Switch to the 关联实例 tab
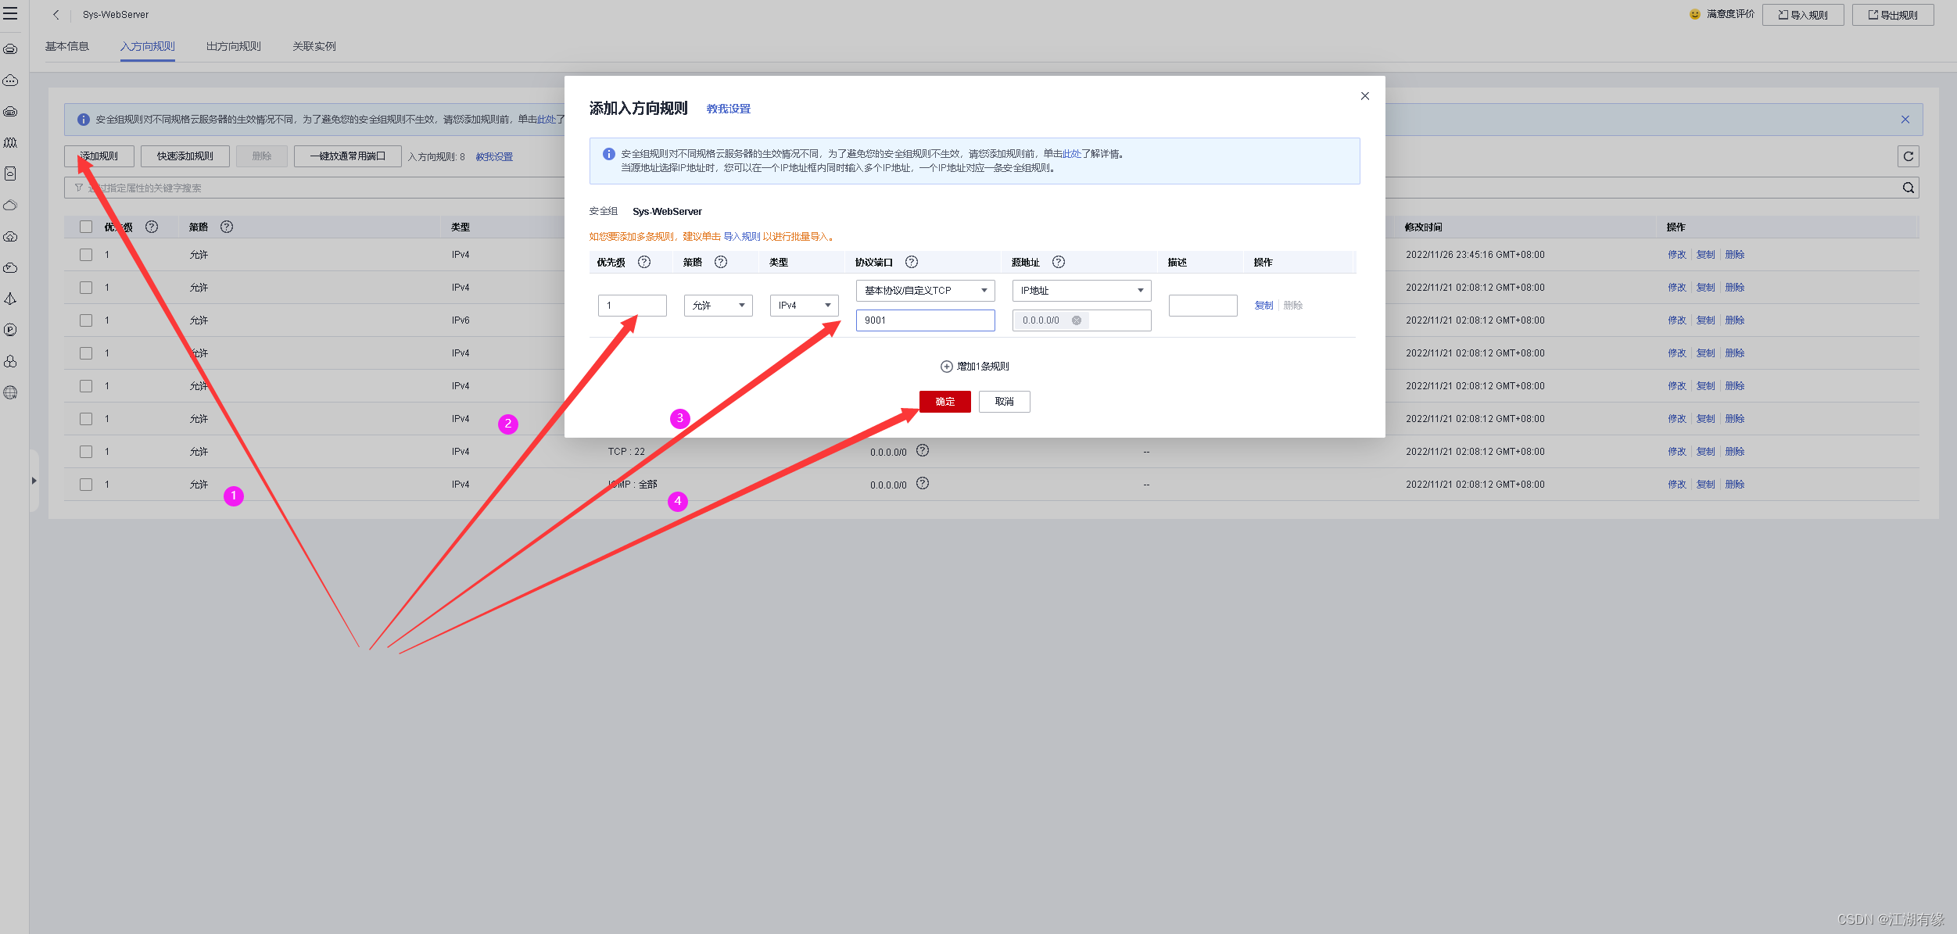 pos(314,46)
